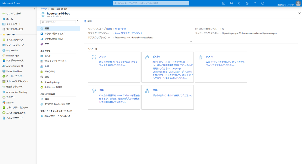Click the ストレージ アカウント icon

(x=4, y=82)
